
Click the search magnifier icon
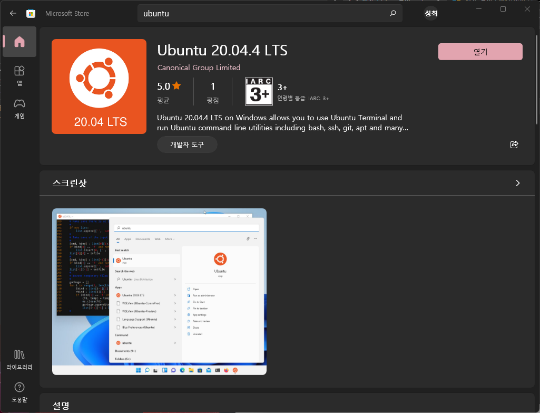(393, 13)
